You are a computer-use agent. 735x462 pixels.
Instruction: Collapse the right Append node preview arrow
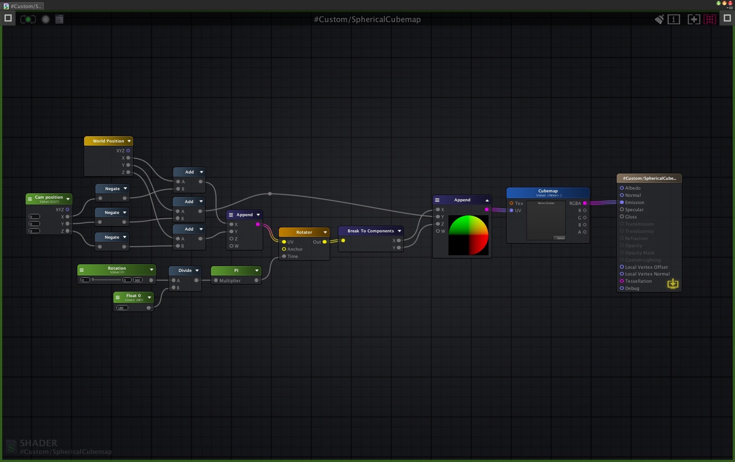(487, 200)
